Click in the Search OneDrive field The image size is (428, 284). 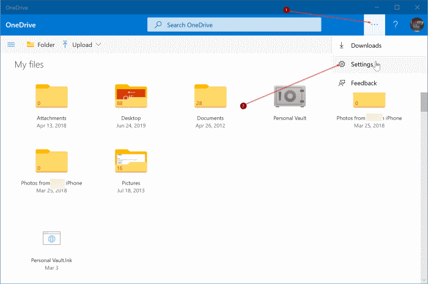tap(234, 25)
